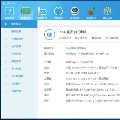Click 光盘刻录 status with red cross

pyautogui.click(x=112, y=38)
